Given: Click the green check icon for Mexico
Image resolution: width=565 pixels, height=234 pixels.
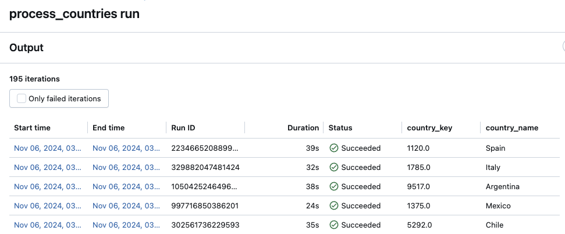Looking at the screenshot, I should (334, 206).
